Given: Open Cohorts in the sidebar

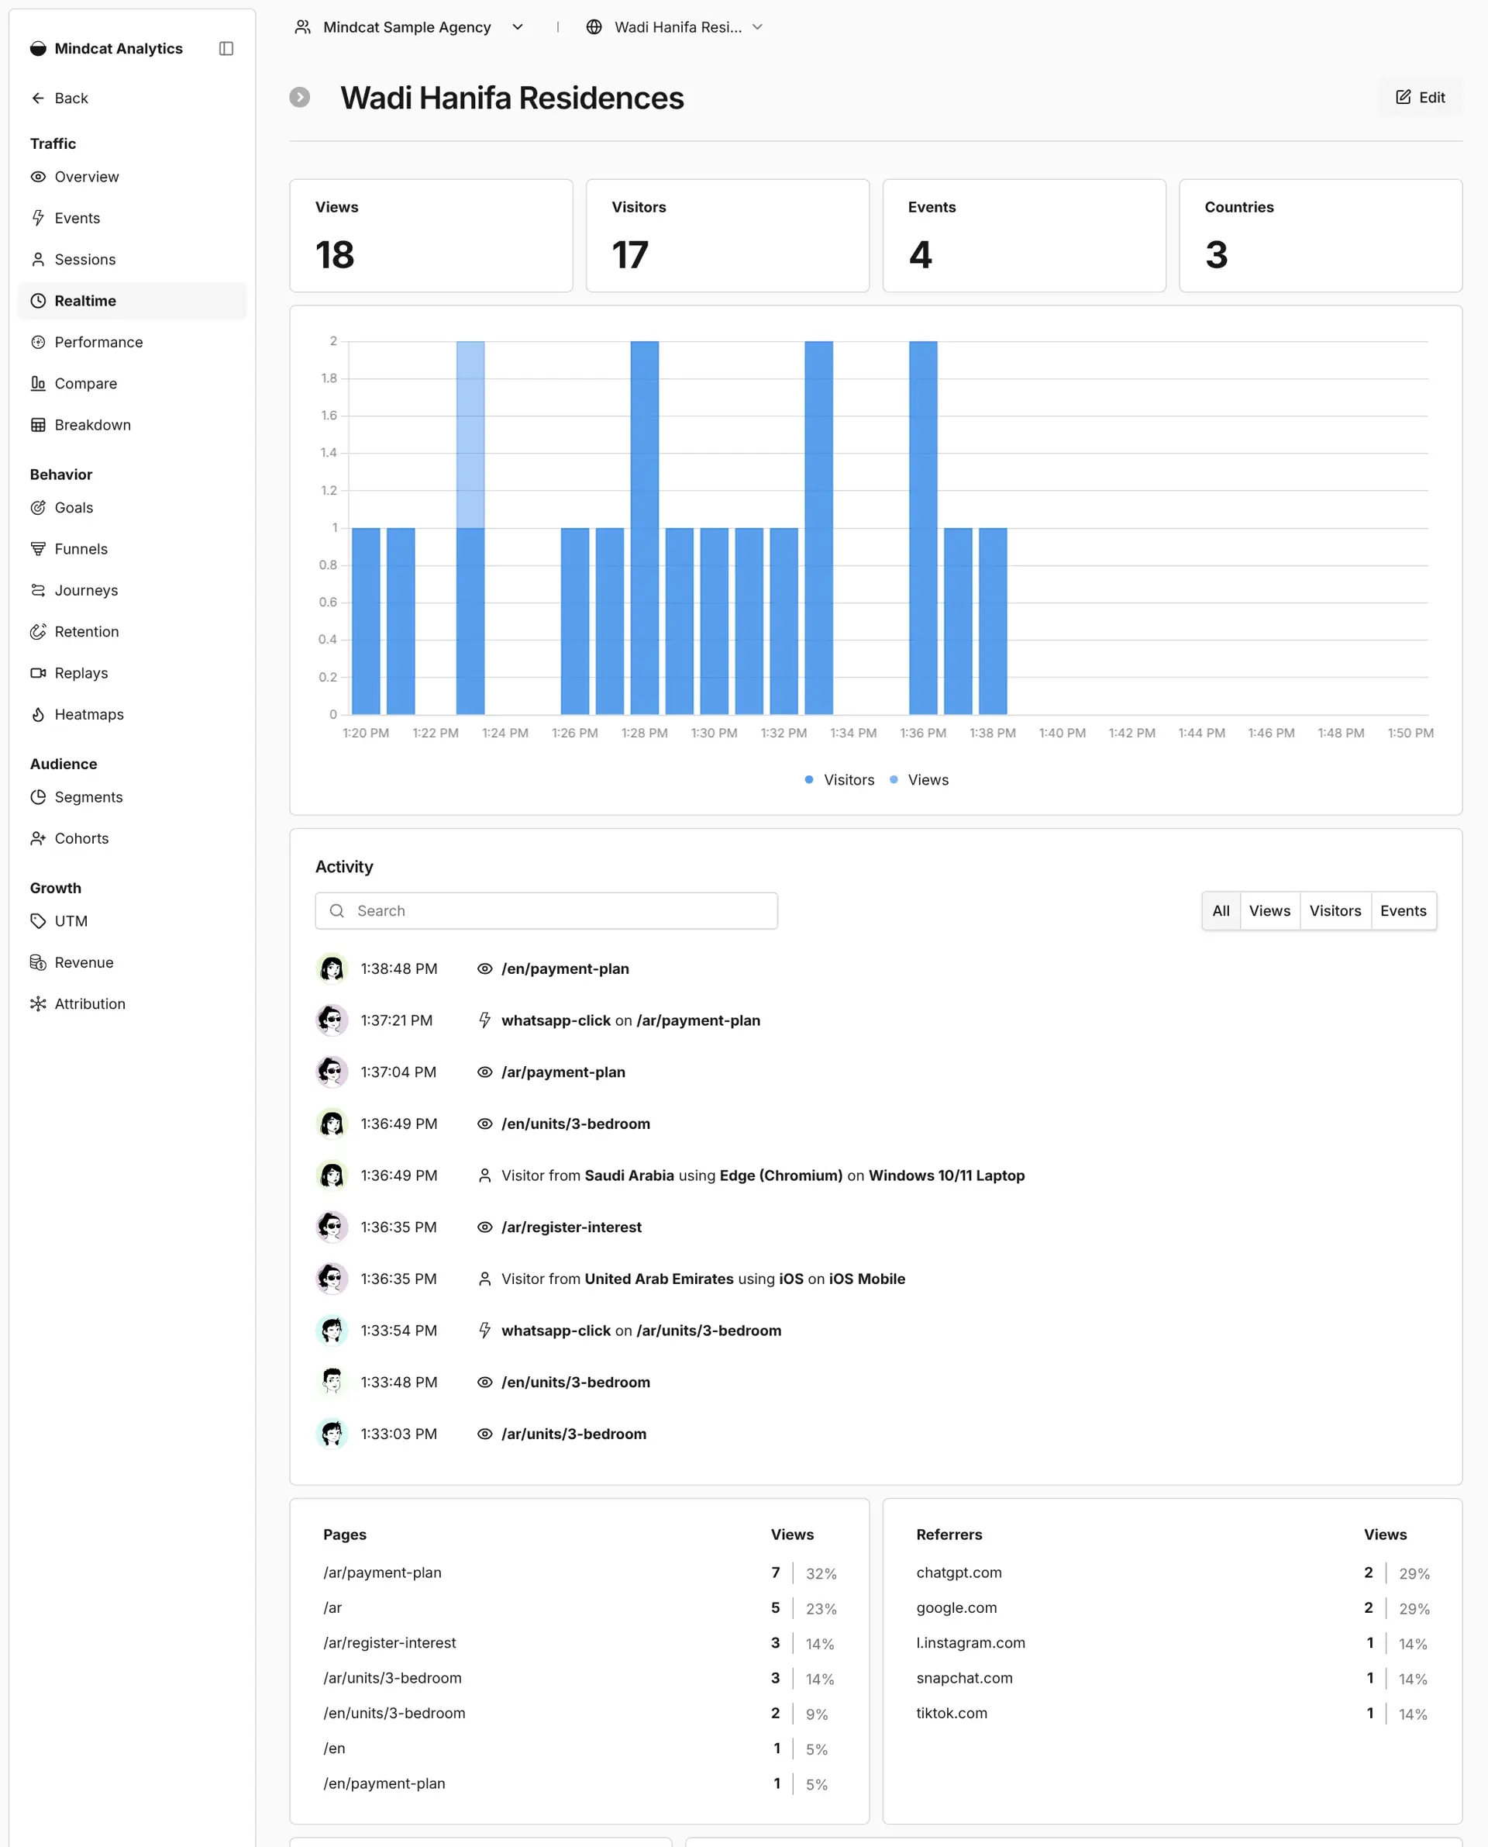Looking at the screenshot, I should point(132,839).
